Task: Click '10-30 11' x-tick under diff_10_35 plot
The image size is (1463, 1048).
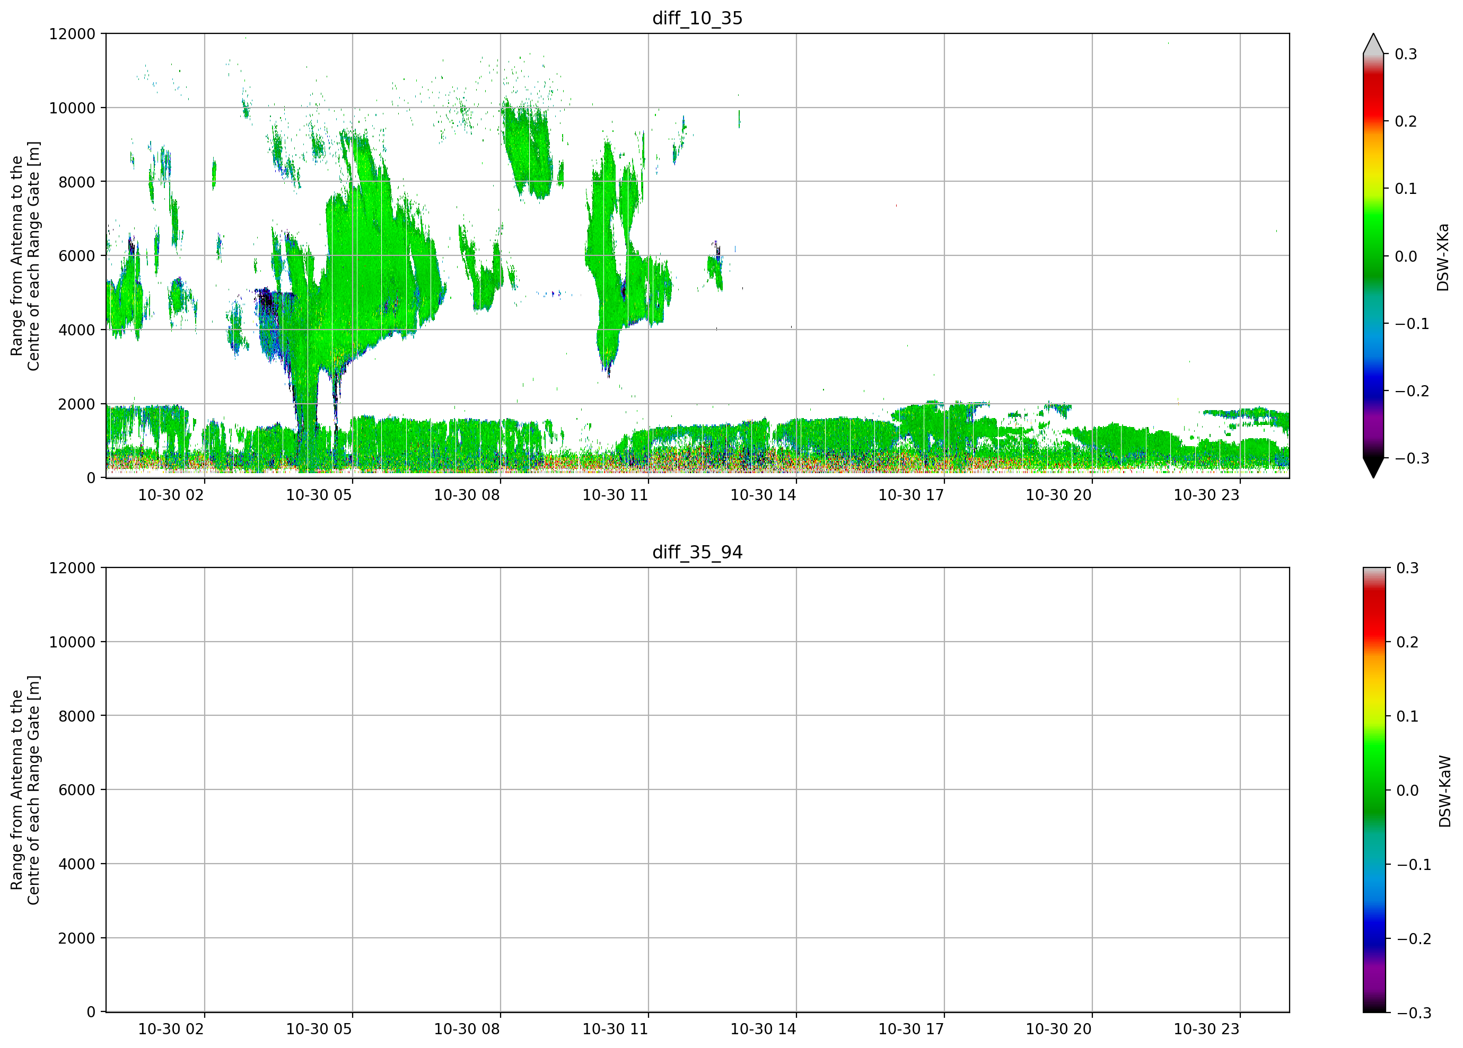Action: pyautogui.click(x=615, y=495)
